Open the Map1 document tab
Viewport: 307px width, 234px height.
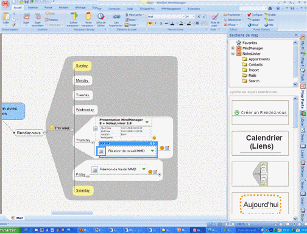click(18, 218)
